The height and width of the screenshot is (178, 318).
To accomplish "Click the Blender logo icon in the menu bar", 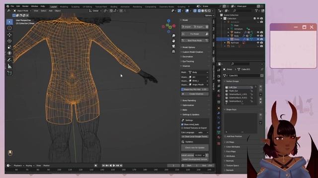I will tap(8, 6).
